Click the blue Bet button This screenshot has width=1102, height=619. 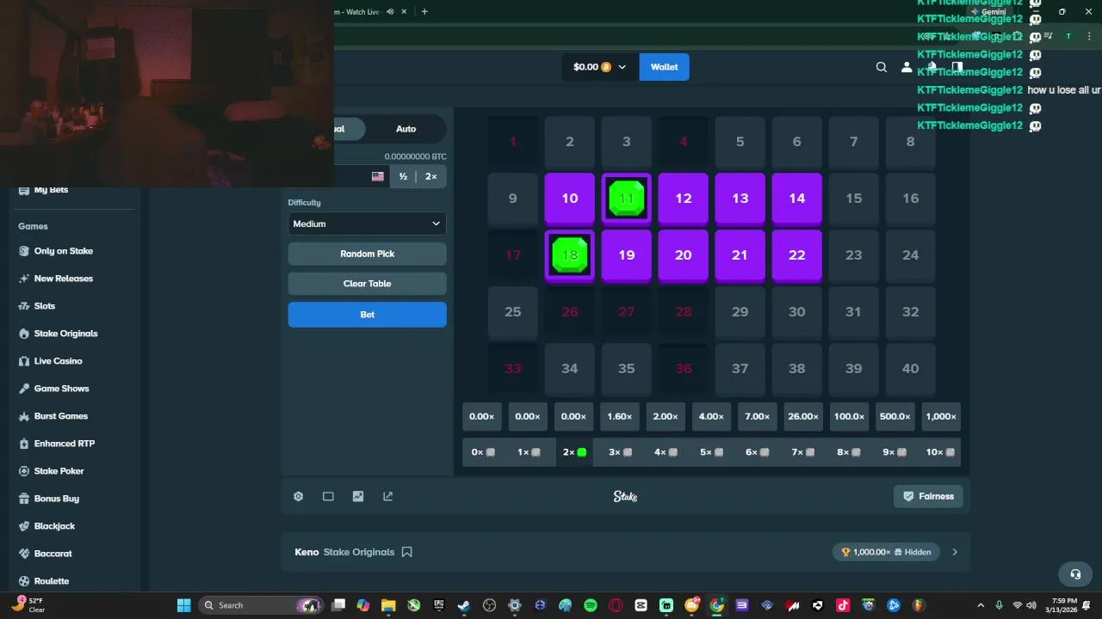(x=368, y=315)
